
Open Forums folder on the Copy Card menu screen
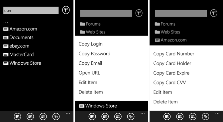[165, 24]
